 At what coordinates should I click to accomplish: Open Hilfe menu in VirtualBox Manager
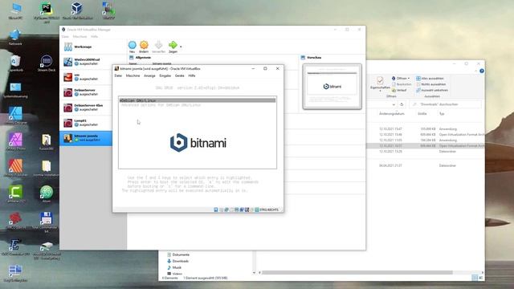(x=95, y=37)
